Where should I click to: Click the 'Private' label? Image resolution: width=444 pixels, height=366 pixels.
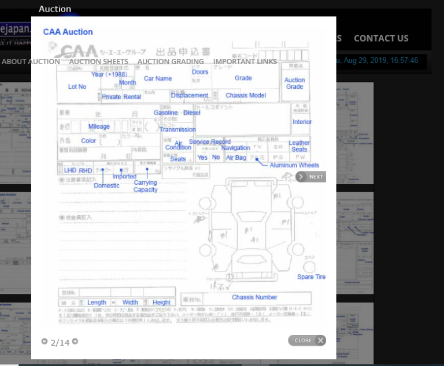pos(111,97)
